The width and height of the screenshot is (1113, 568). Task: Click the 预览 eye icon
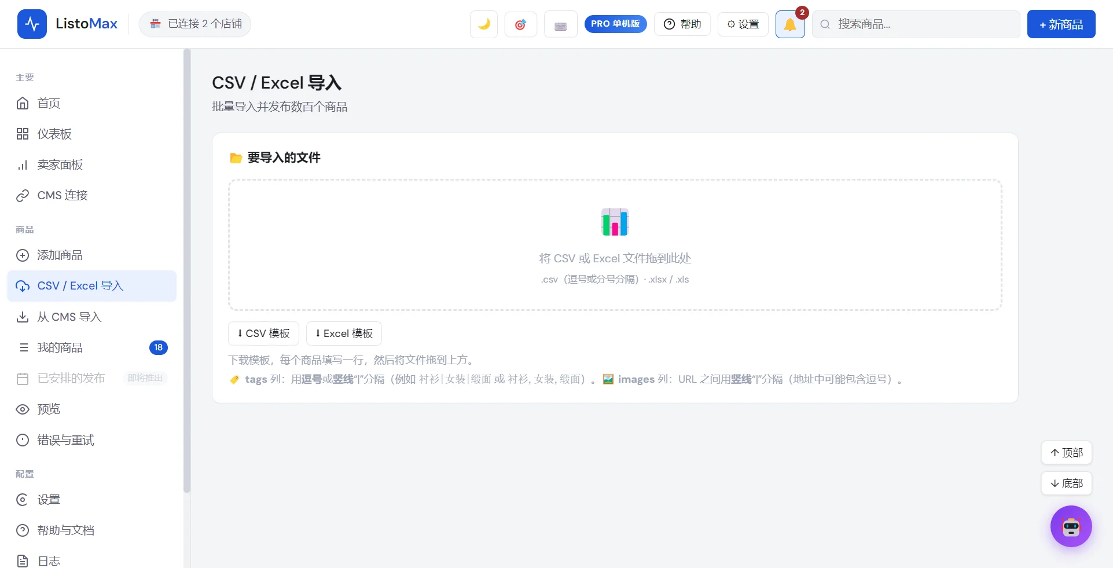(x=23, y=409)
